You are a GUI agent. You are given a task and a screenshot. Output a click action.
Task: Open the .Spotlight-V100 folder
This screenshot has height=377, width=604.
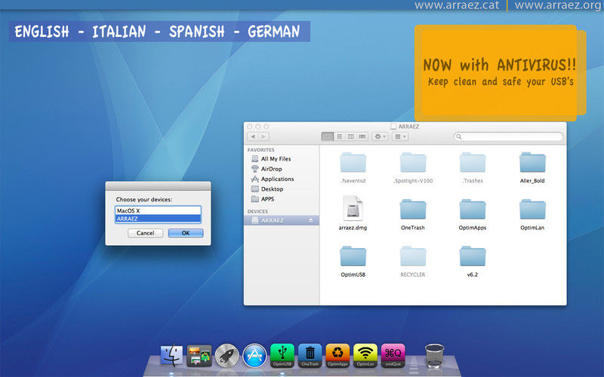click(x=413, y=167)
